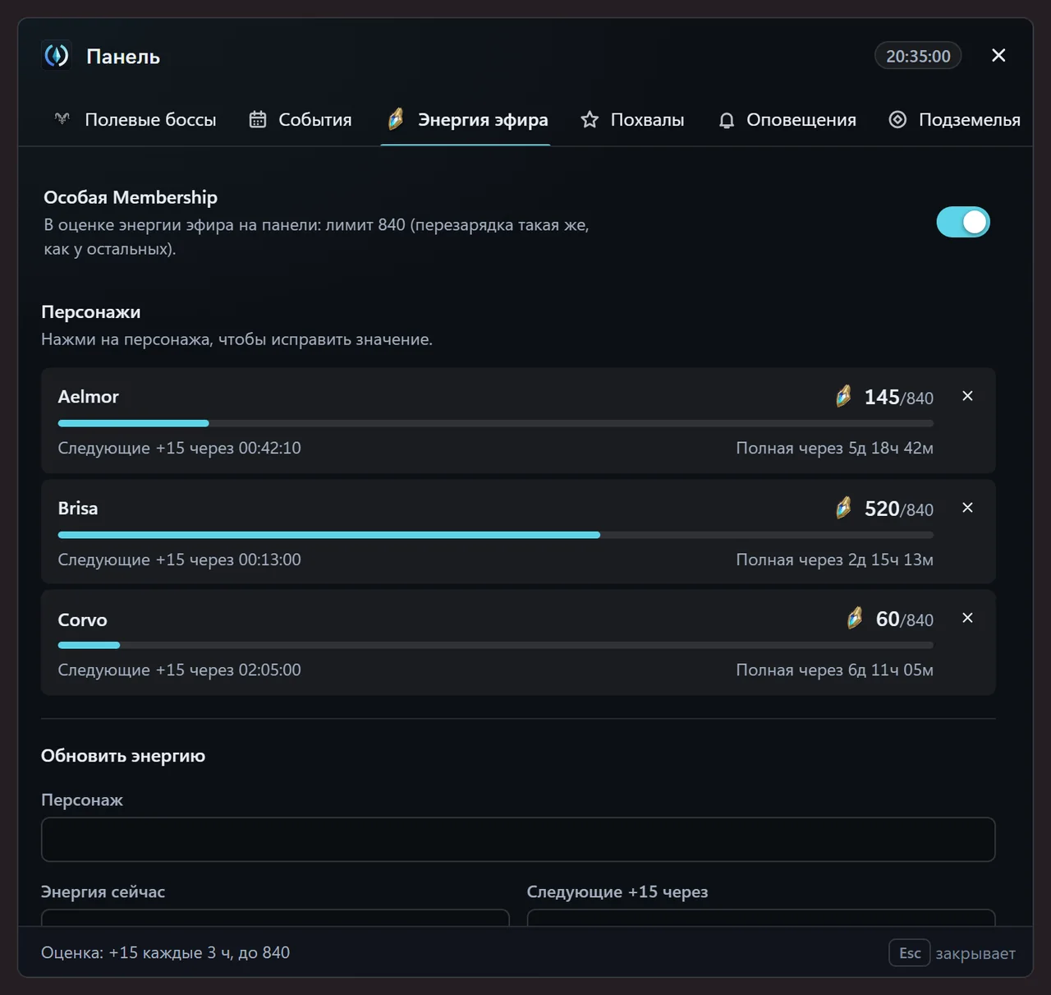Remove Corvo with its X icon
Image resolution: width=1051 pixels, height=995 pixels.
pos(967,618)
